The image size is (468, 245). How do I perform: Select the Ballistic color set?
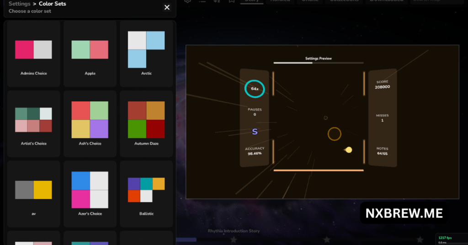146,194
